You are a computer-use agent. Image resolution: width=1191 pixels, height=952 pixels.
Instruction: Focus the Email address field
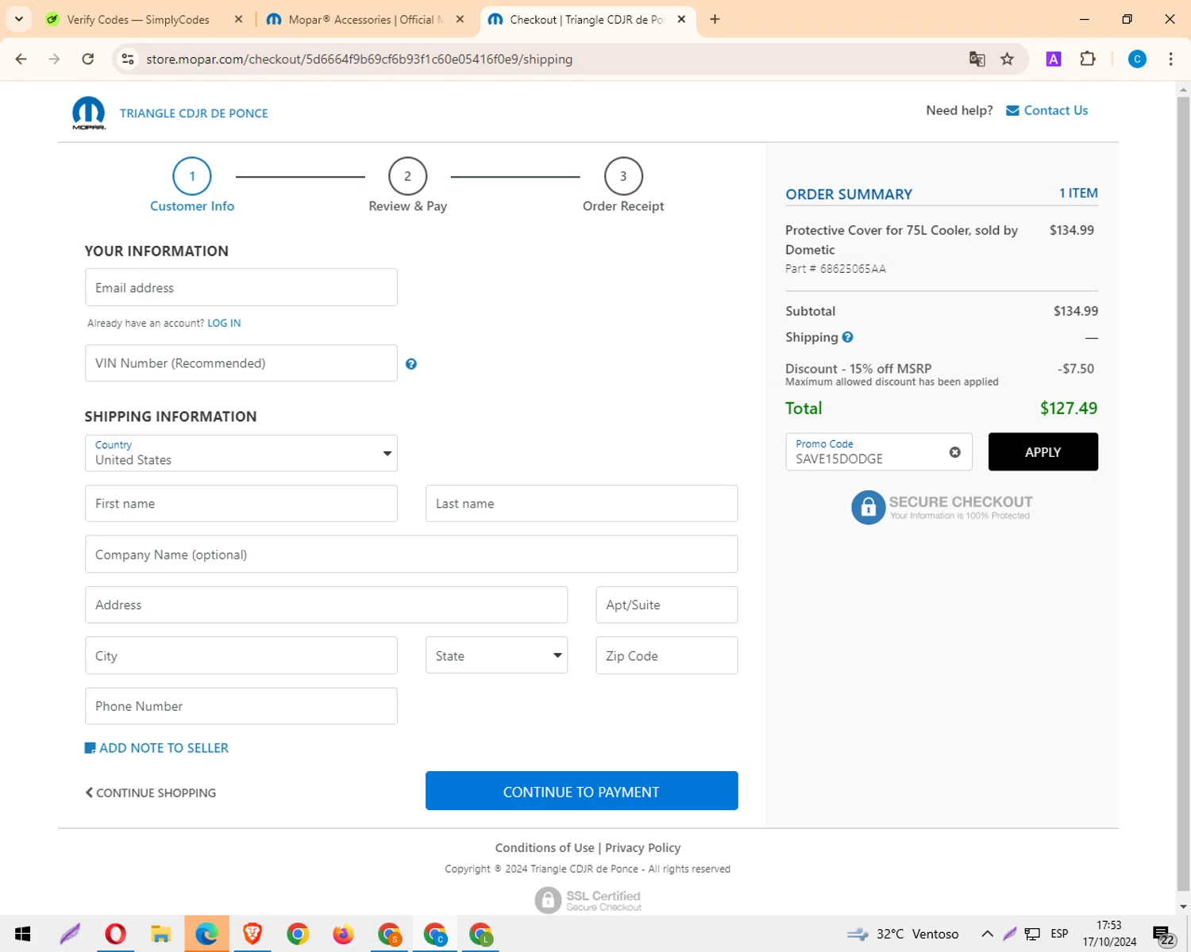click(241, 287)
